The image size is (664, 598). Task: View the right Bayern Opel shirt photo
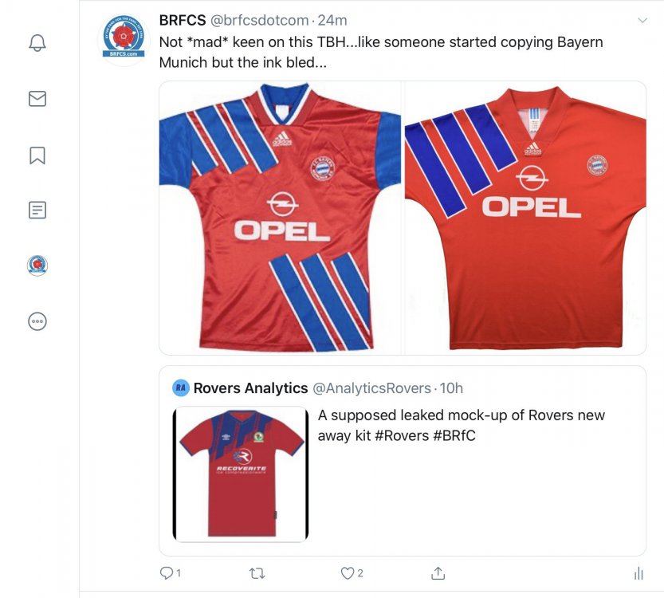tap(525, 217)
